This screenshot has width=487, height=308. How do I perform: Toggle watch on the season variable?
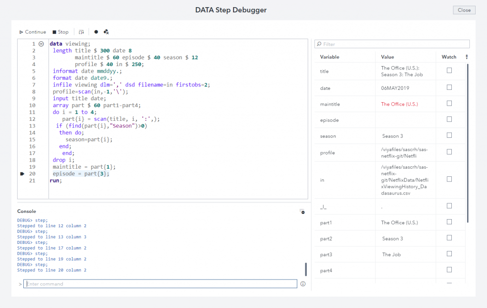point(449,135)
